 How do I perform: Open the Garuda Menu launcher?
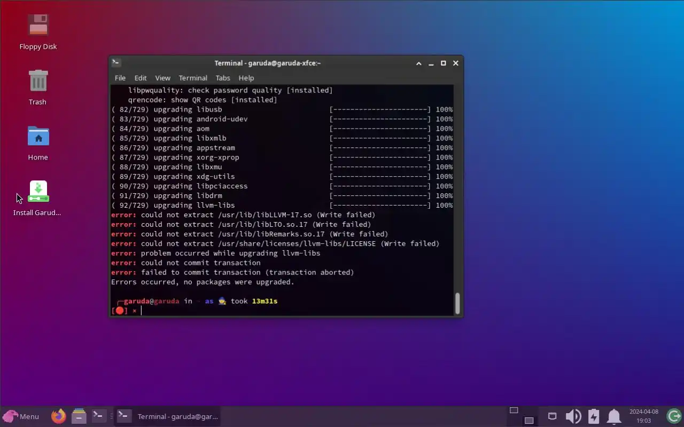point(21,416)
